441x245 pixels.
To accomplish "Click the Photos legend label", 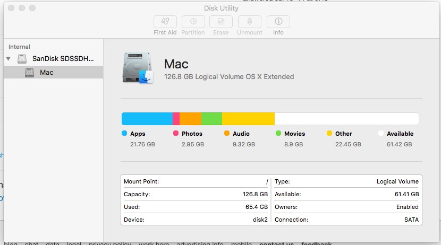I will click(192, 134).
